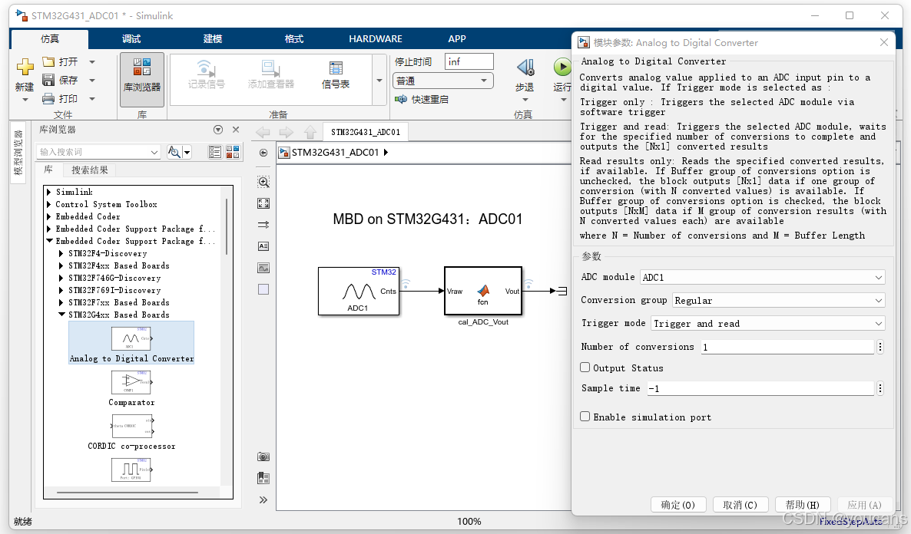This screenshot has height=534, width=911.
Task: Expand the STM32F4-Discovery node
Action: click(61, 254)
